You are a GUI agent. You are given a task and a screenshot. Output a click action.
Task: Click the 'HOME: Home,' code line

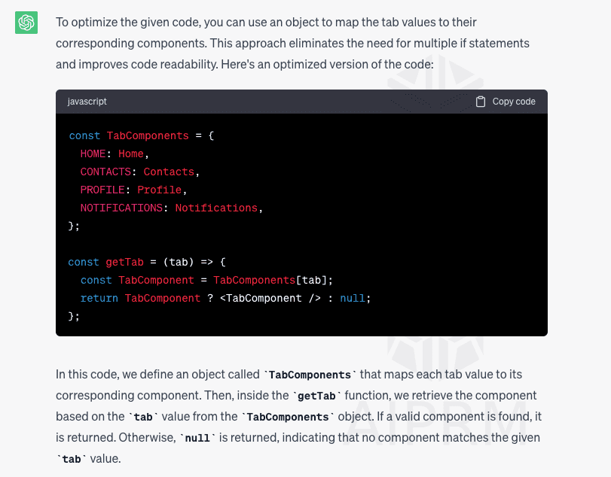coord(115,153)
